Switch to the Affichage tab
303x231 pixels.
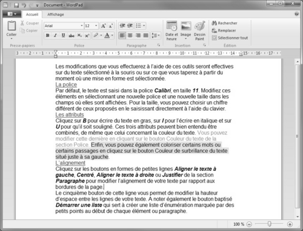(x=56, y=15)
